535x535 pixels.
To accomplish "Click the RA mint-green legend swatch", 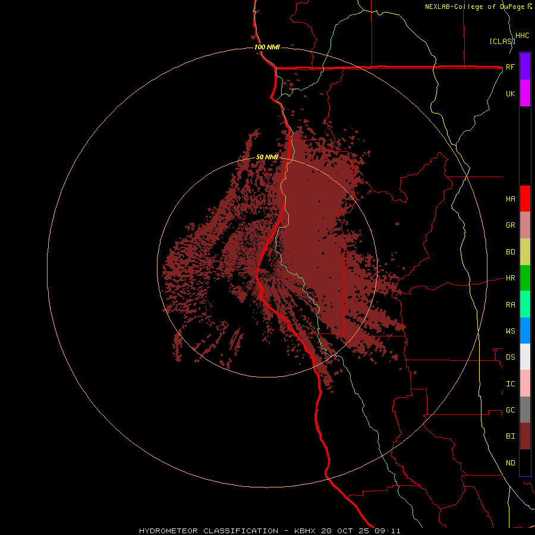I will (525, 304).
